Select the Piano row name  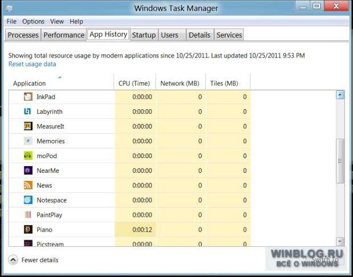click(x=44, y=230)
